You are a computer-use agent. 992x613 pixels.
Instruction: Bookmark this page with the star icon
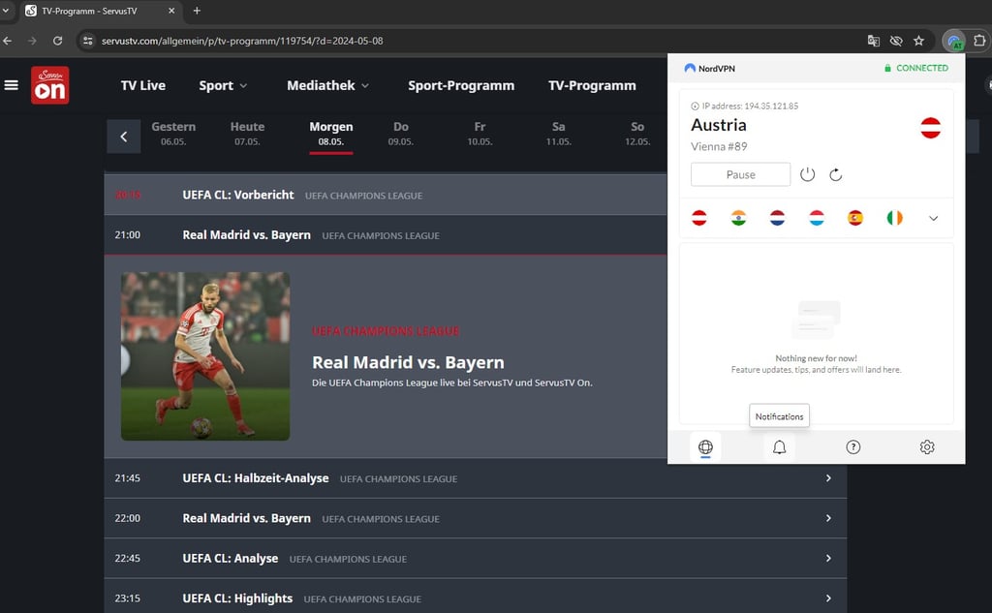point(918,41)
